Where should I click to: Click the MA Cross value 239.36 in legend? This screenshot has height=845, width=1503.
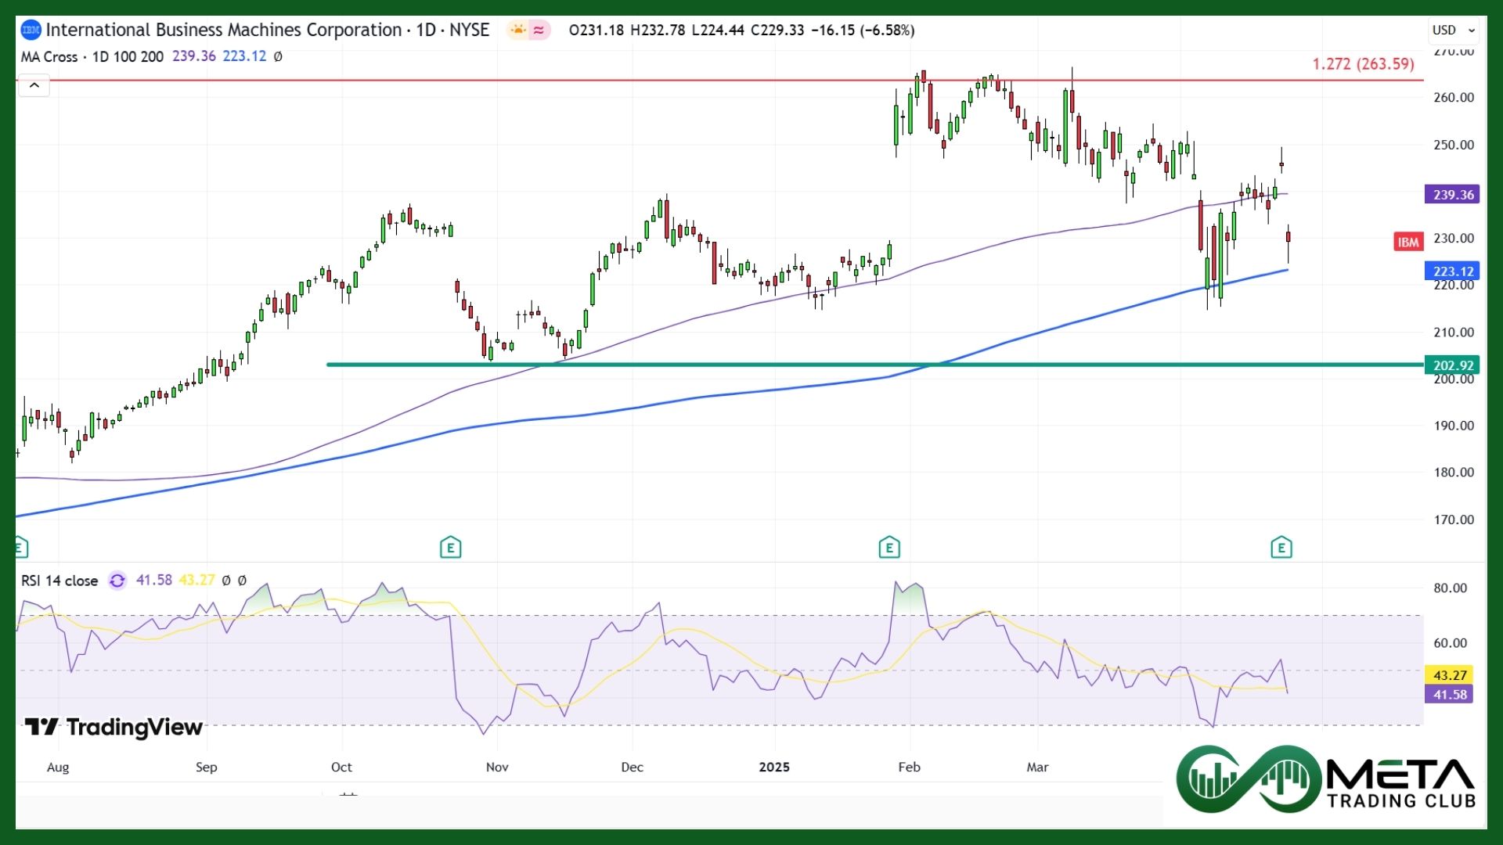click(x=193, y=56)
